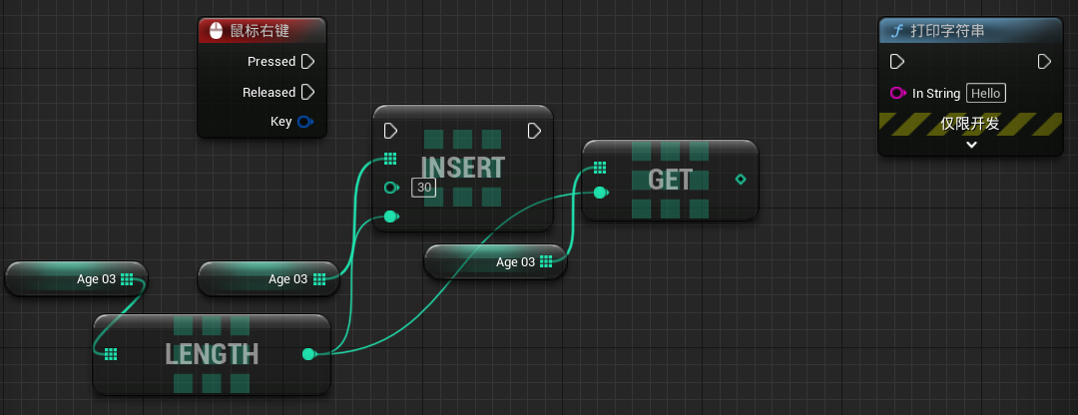Image resolution: width=1078 pixels, height=415 pixels.
Task: Click the Pressed execution pin on 鼠标右键 node
Action: click(x=308, y=62)
